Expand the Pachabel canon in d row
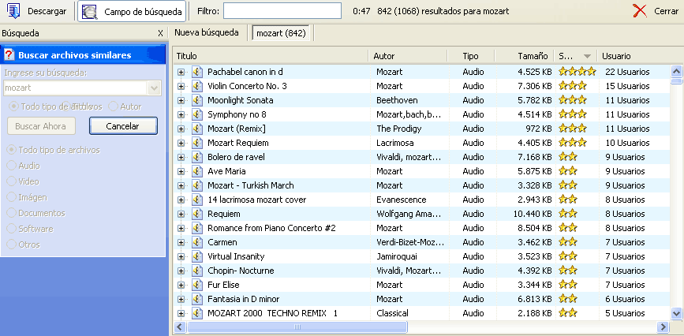Viewport: 684px width, 336px height. (181, 72)
